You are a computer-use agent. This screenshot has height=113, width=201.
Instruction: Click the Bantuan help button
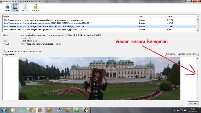point(193,103)
